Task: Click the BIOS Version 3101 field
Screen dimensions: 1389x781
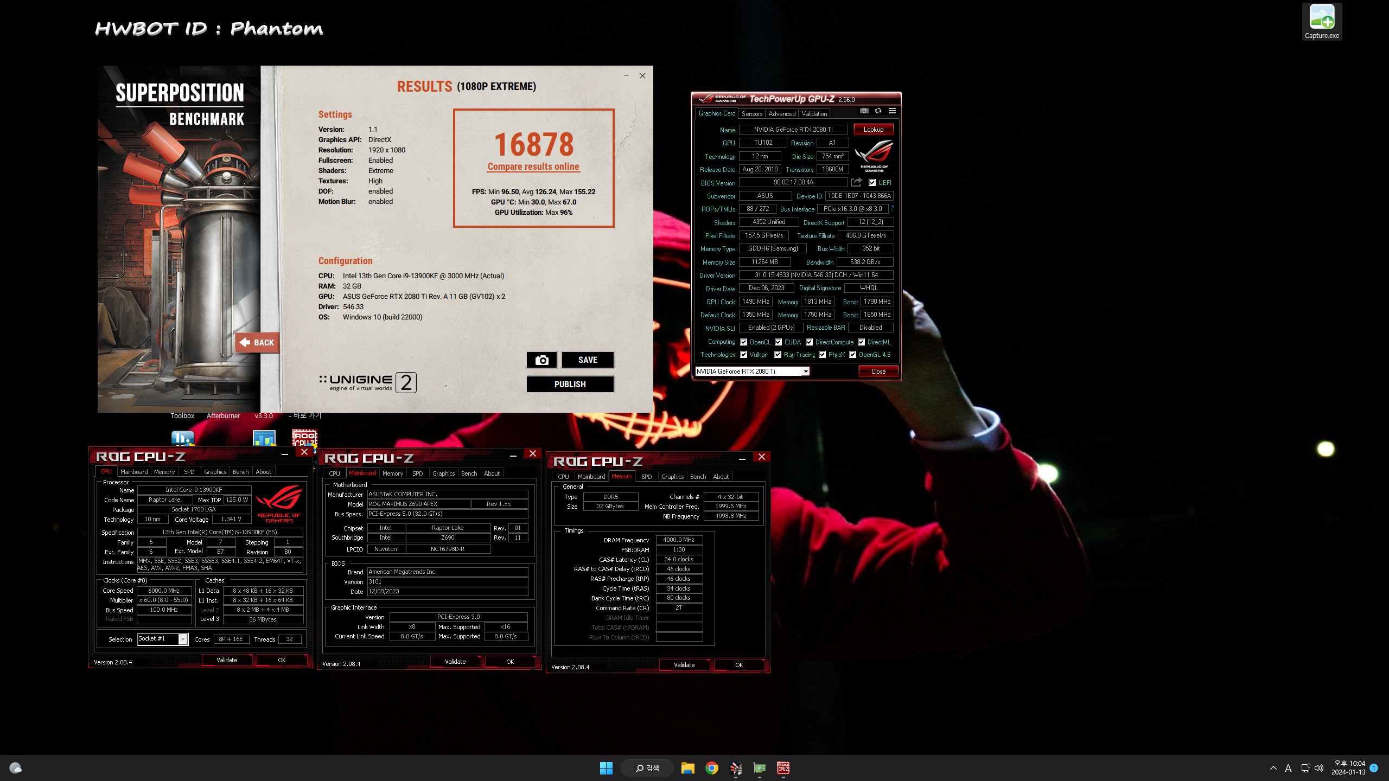Action: click(448, 581)
